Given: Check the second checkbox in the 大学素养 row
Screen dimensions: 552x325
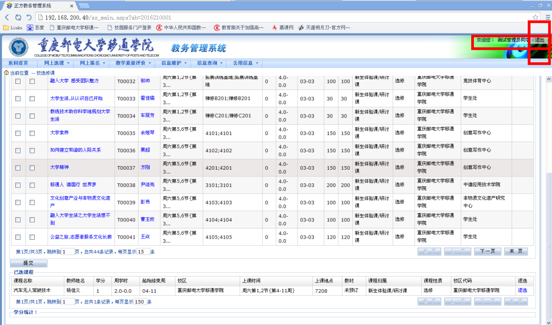Looking at the screenshot, I should click(x=32, y=133).
